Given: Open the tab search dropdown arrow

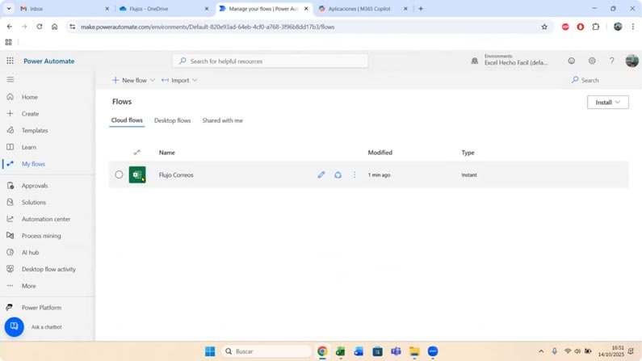Looking at the screenshot, I should click(x=9, y=9).
